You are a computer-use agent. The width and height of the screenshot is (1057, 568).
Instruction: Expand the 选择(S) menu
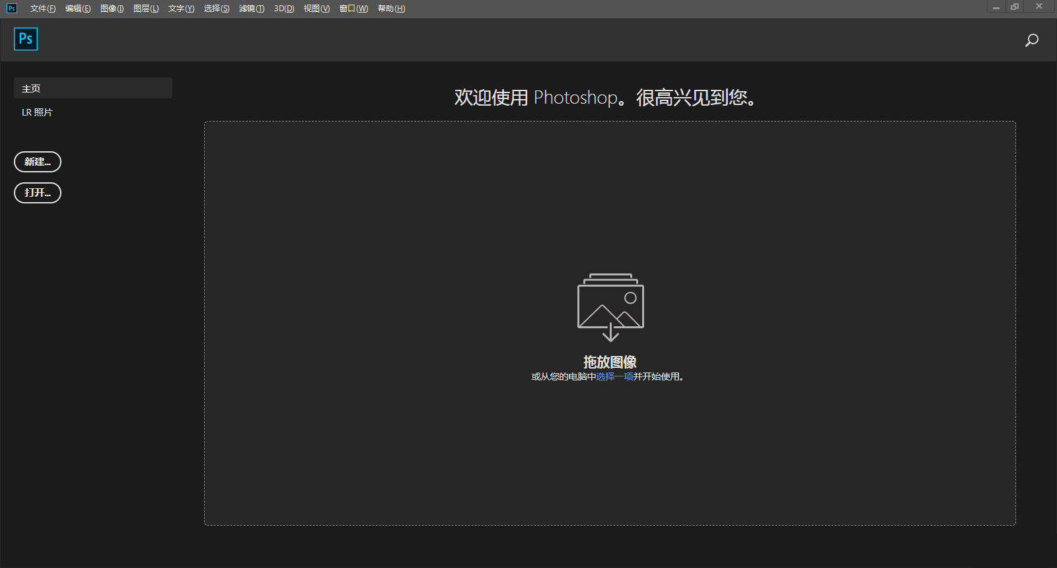tap(217, 9)
